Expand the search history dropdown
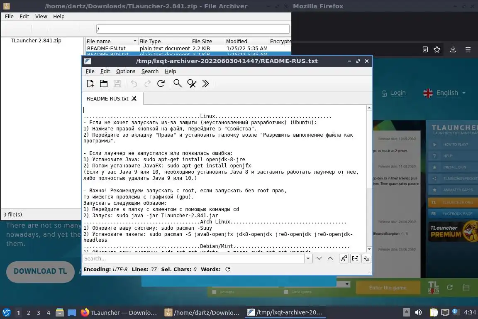 coord(308,258)
